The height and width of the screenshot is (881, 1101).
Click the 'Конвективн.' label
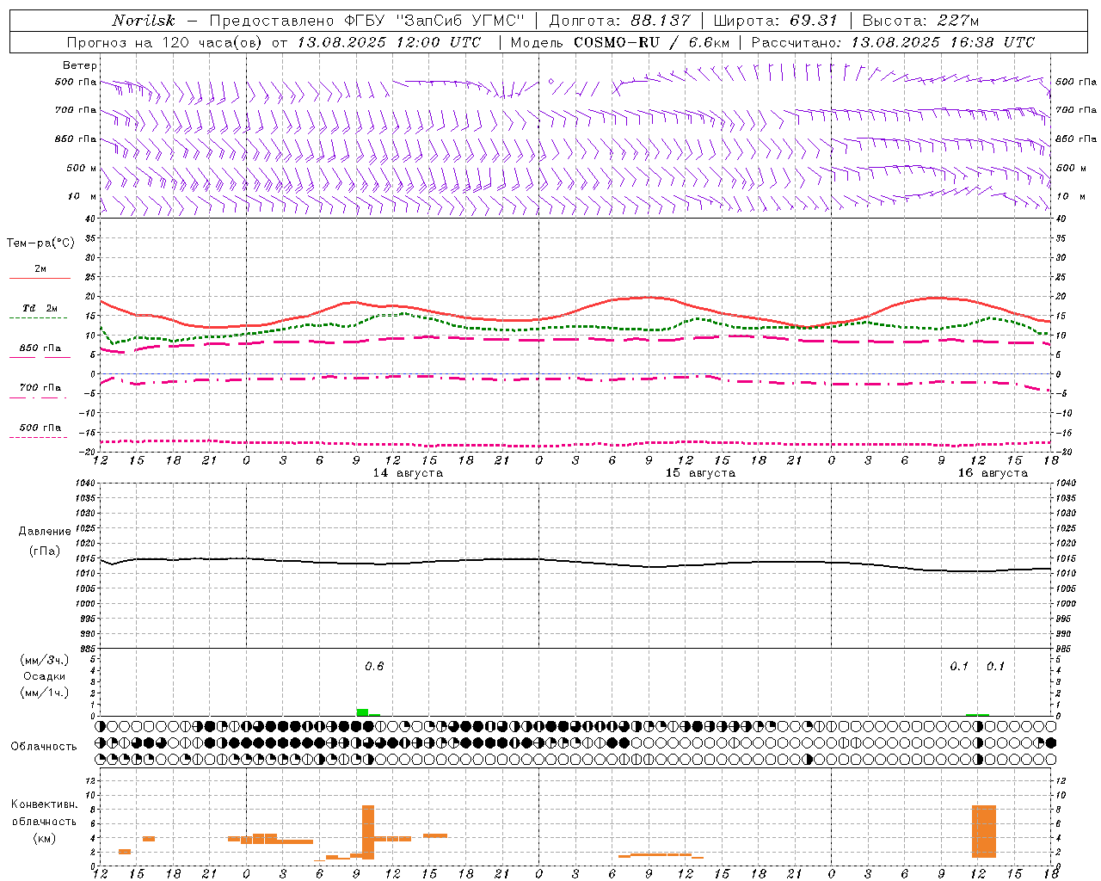[x=45, y=804]
